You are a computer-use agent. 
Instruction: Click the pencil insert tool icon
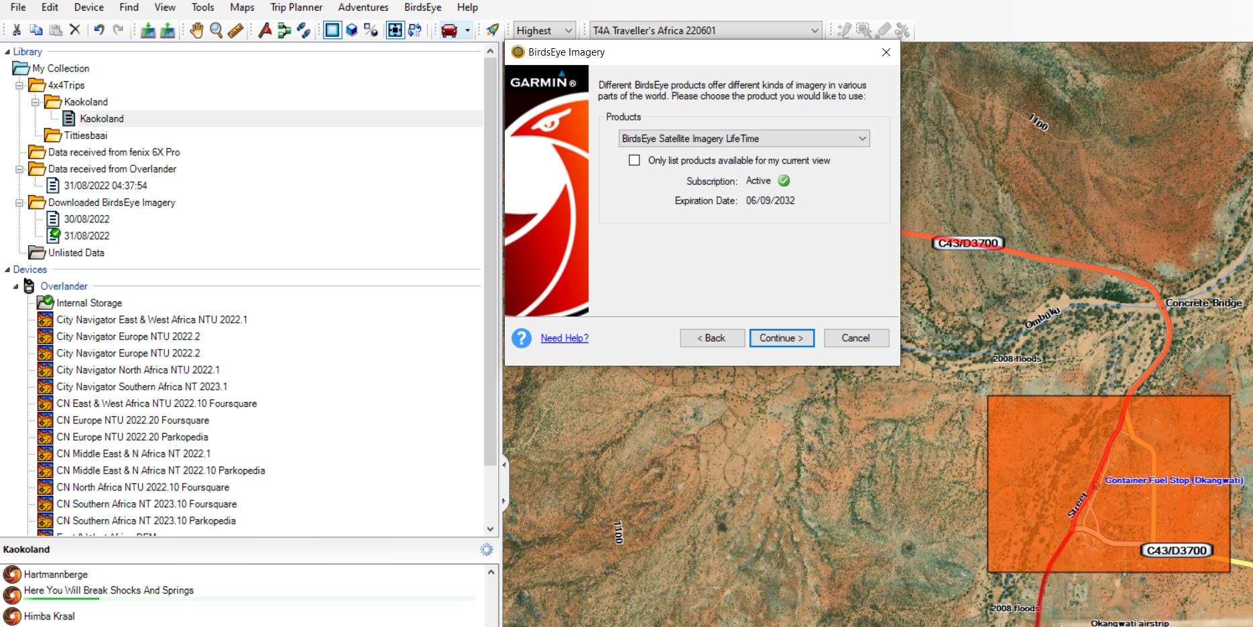coord(845,30)
